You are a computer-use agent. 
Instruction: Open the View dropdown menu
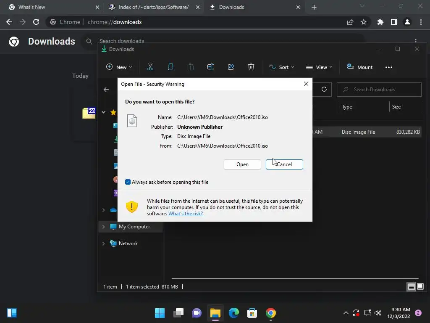point(319,67)
